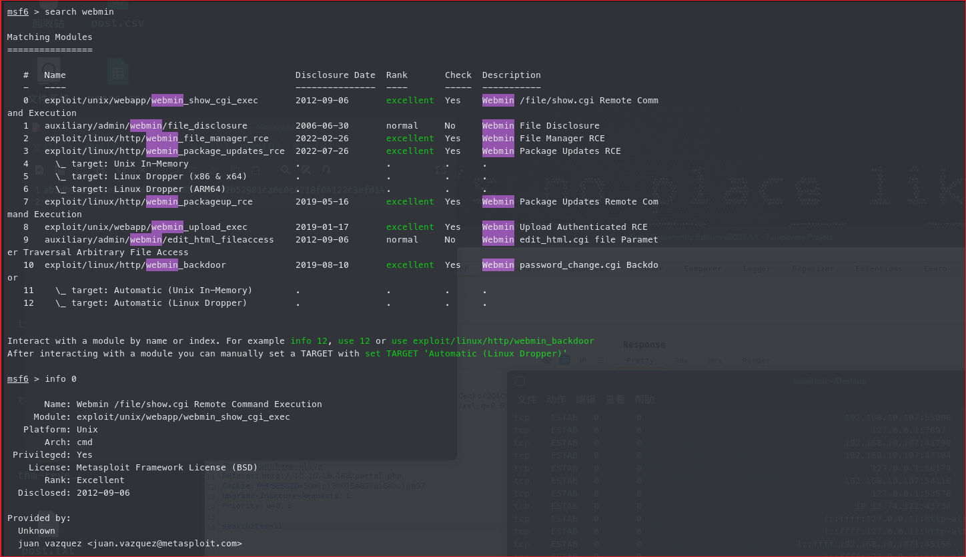Click the 'info 0' command text
This screenshot has height=557, width=966.
[61, 378]
